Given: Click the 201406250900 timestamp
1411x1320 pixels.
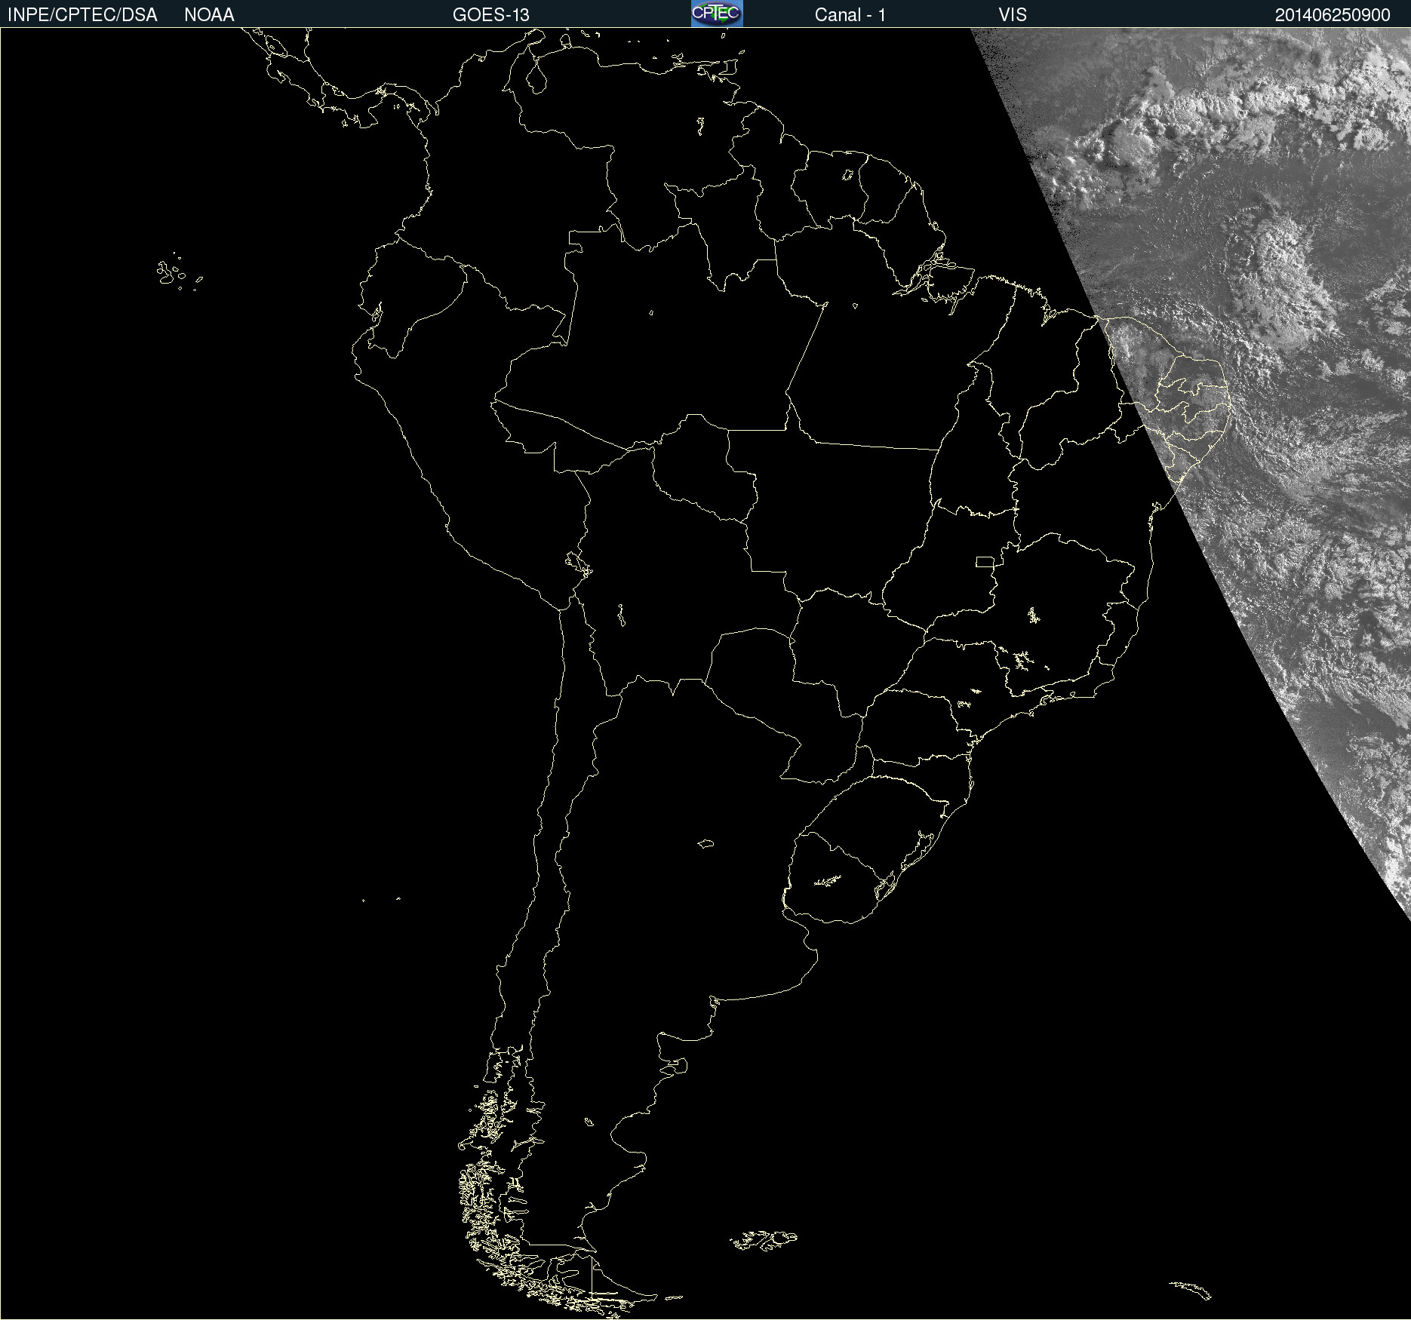Looking at the screenshot, I should [x=1332, y=15].
